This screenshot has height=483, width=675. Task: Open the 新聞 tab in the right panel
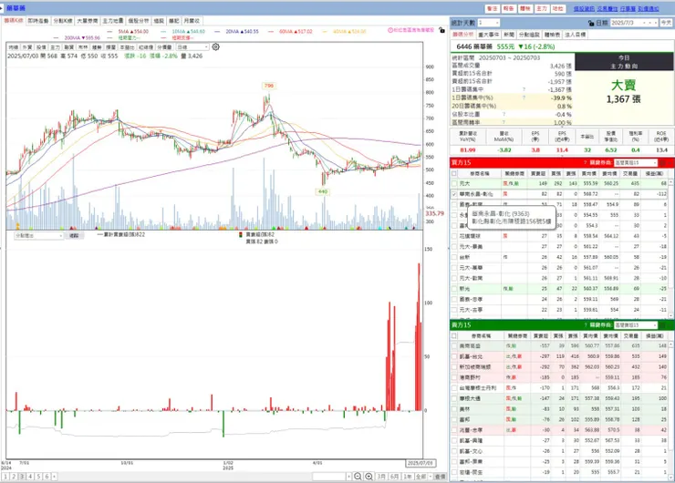pyautogui.click(x=509, y=35)
